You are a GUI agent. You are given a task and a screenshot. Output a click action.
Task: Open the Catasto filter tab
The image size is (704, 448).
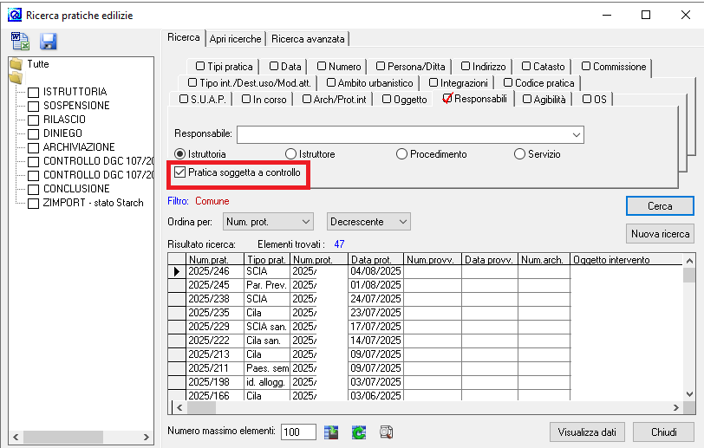pyautogui.click(x=544, y=67)
